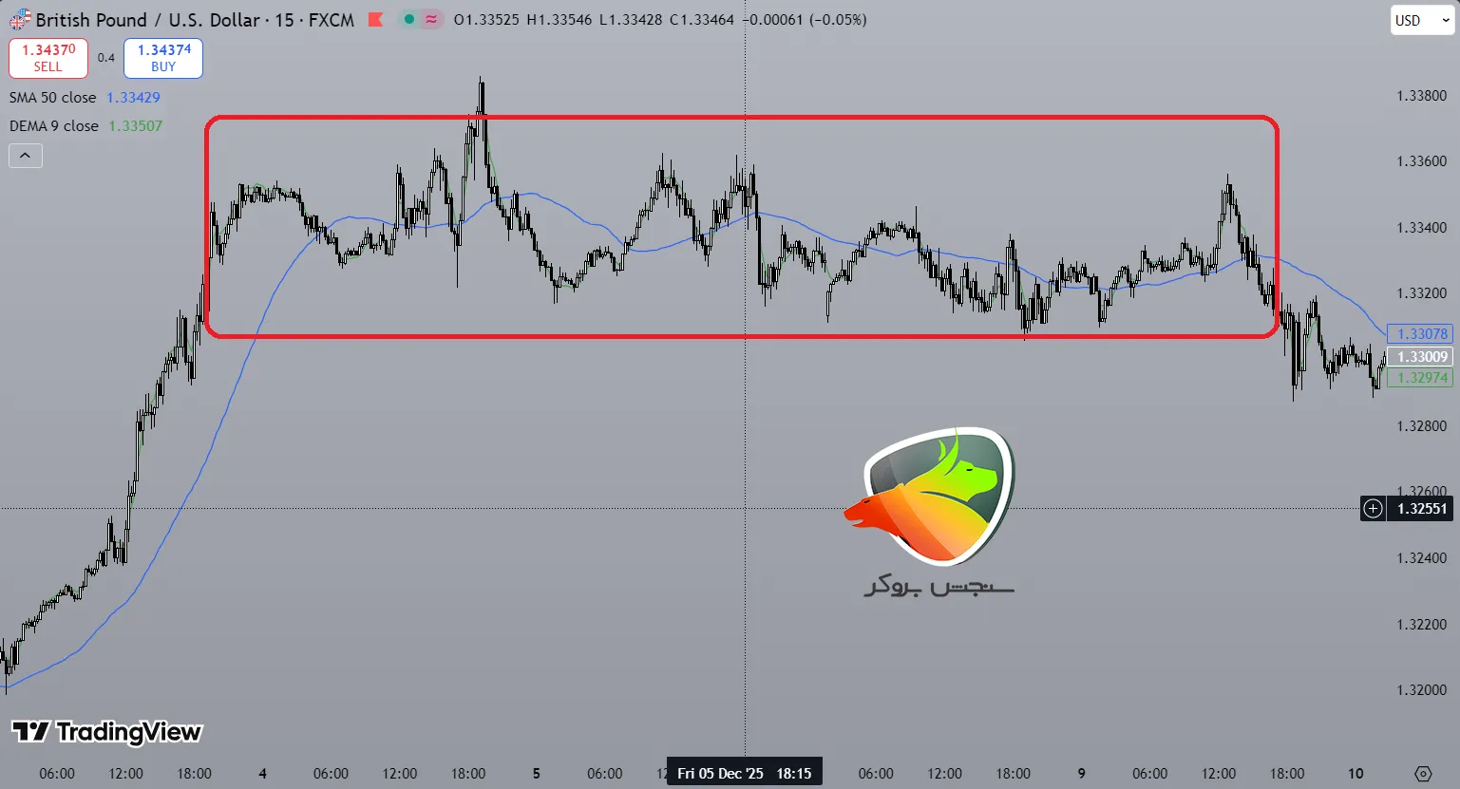Click the green DEMA price label 1.32974

point(1420,378)
